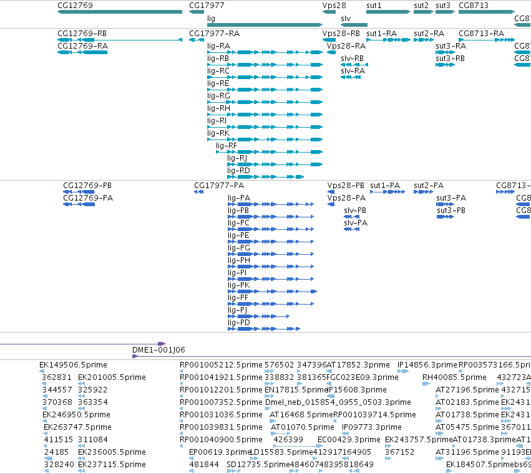Select protein lig-PJ
This screenshot has width=531, height=474.
tap(259, 316)
